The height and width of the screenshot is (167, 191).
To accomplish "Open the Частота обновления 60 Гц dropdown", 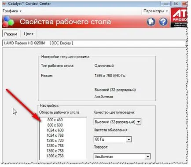I will pos(113,139).
